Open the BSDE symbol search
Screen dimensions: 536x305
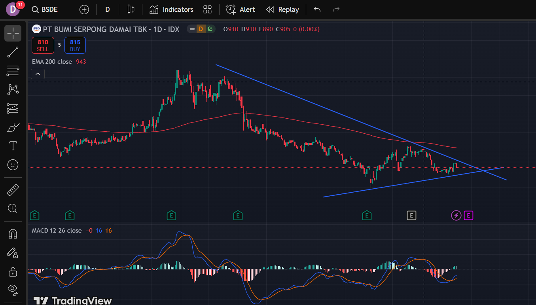45,9
